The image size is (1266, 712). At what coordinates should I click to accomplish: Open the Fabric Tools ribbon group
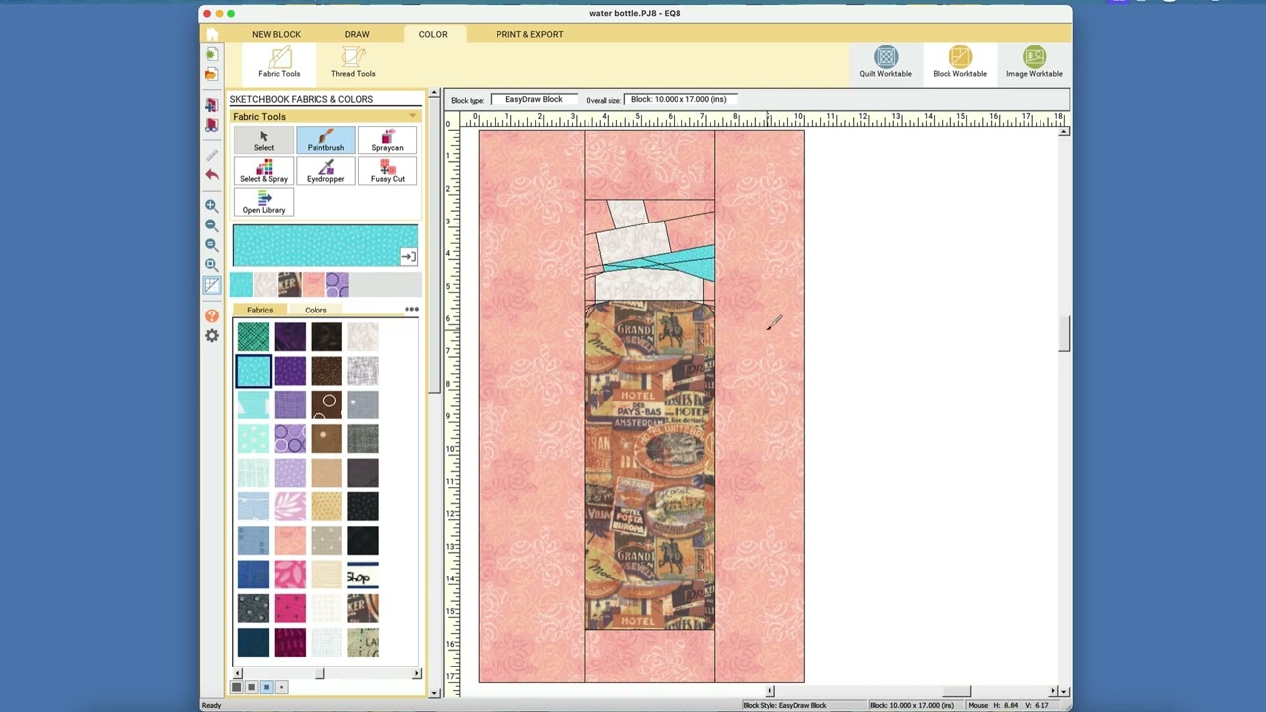tap(279, 62)
